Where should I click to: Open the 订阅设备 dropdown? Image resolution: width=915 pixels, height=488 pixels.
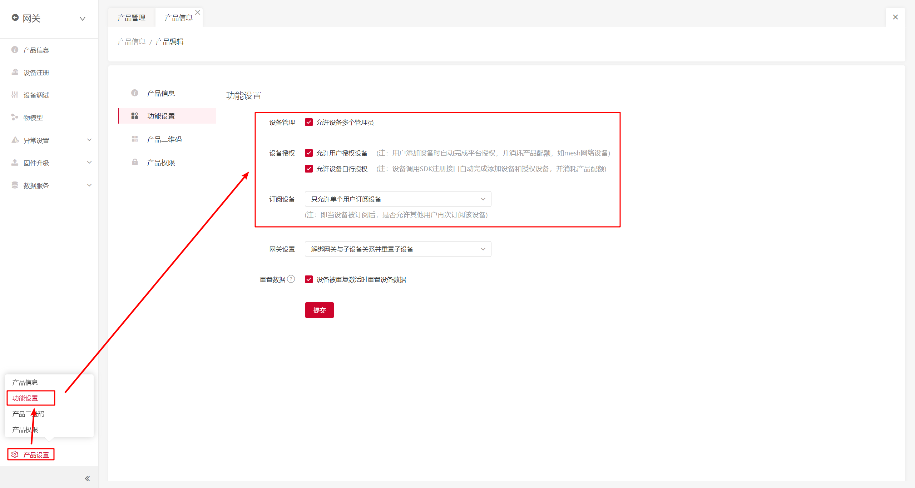click(x=398, y=199)
